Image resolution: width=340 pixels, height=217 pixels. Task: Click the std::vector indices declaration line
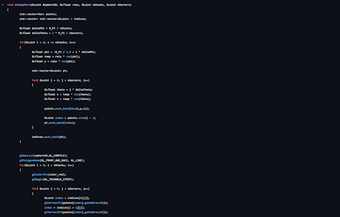(x=52, y=19)
